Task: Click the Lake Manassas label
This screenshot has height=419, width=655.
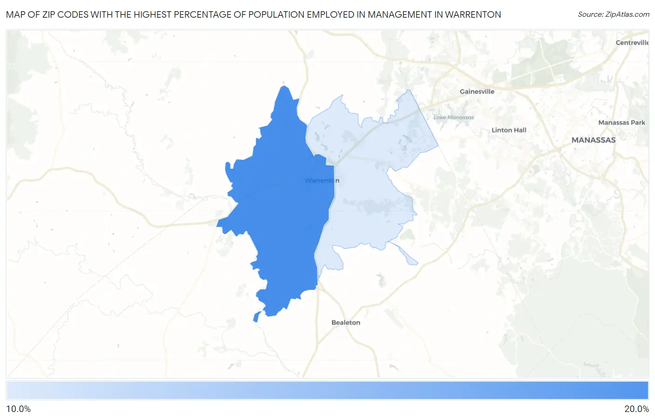Action: click(453, 117)
